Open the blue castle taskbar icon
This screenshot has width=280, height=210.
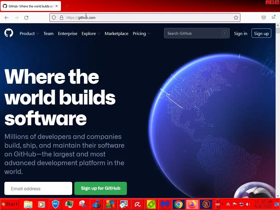(x=97, y=204)
